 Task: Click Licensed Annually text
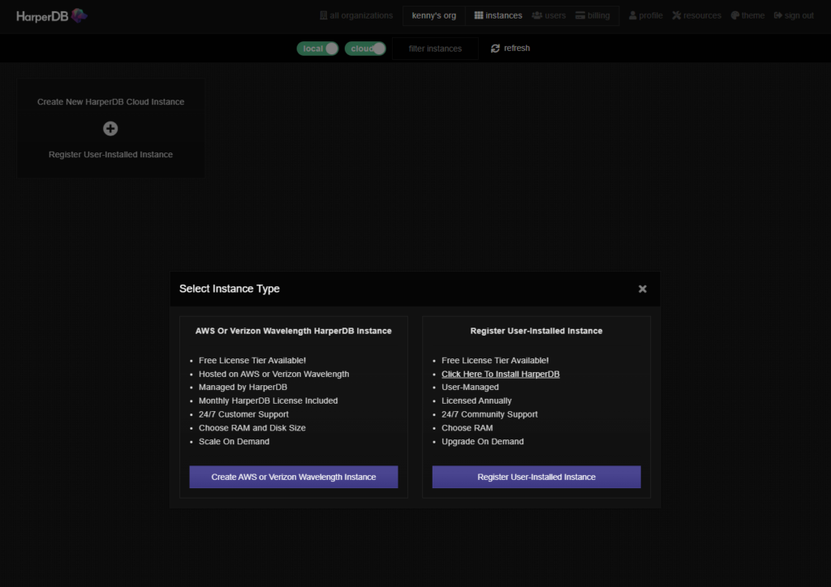[x=476, y=401]
